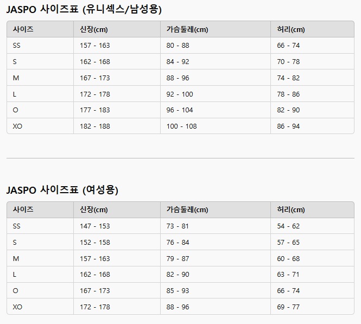Viewport: 361px width, 324px height.
Task: Select the height cell 182 - 188
Action: pos(94,126)
